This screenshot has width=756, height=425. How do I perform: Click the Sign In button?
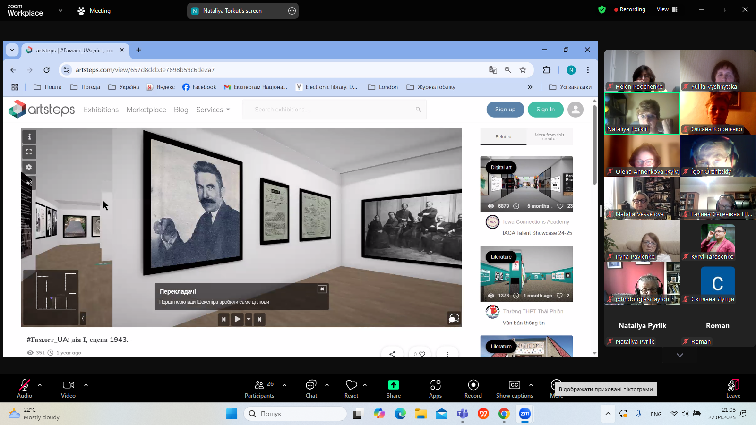(545, 110)
